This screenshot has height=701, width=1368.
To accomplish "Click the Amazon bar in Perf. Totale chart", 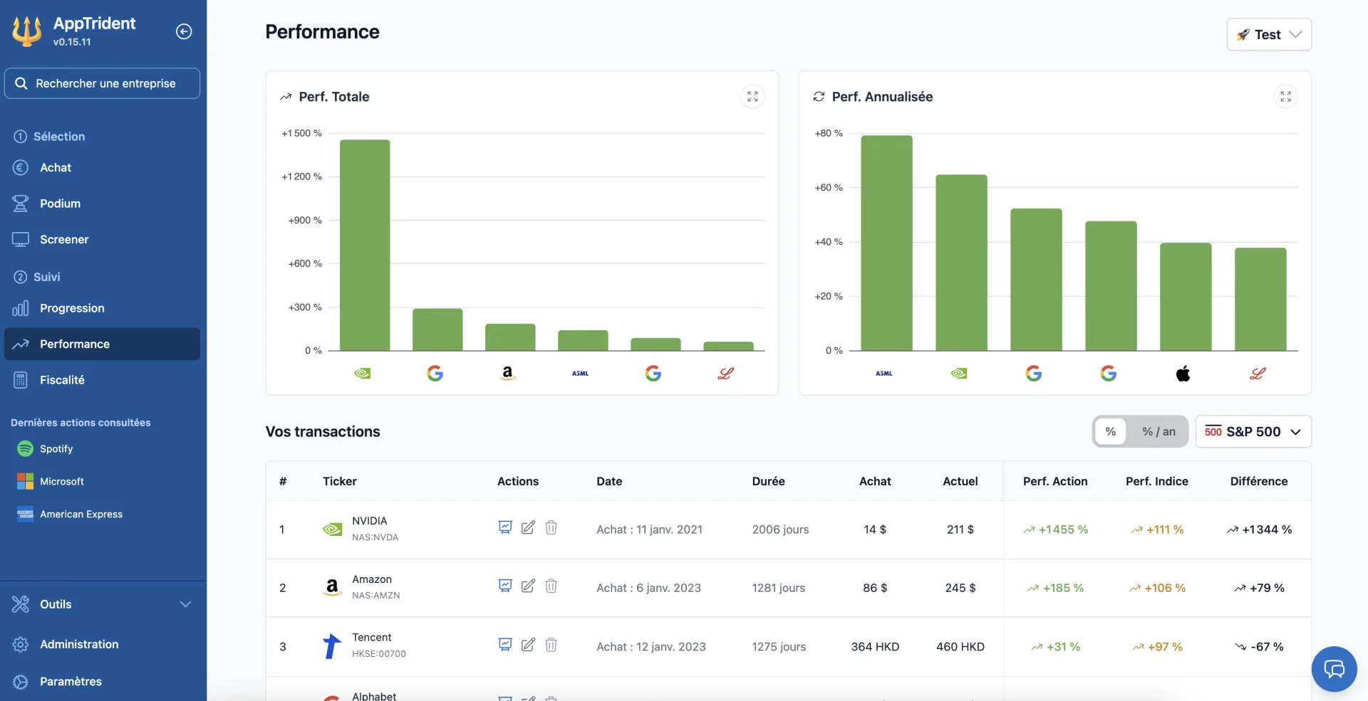I will [510, 337].
